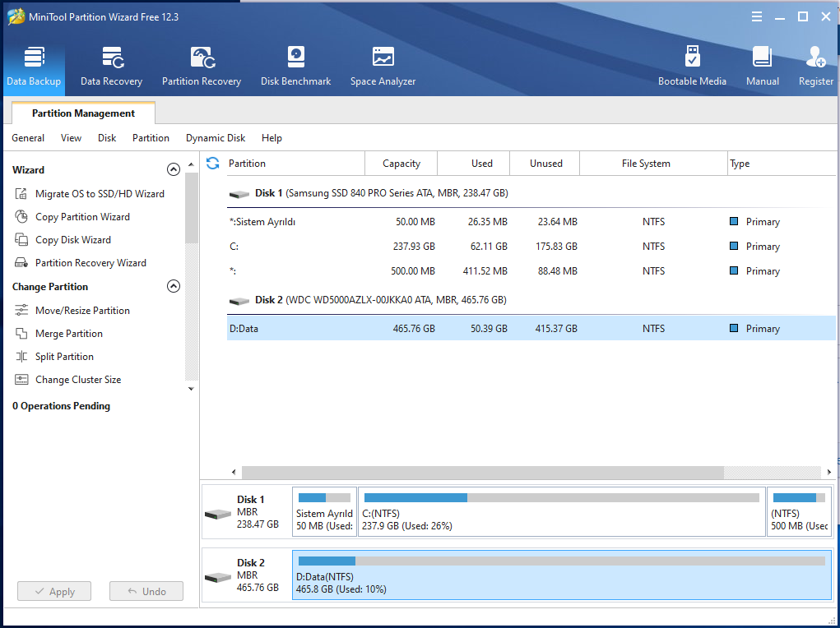Open the hamburger menu in the title bar
840x628 pixels.
(756, 16)
